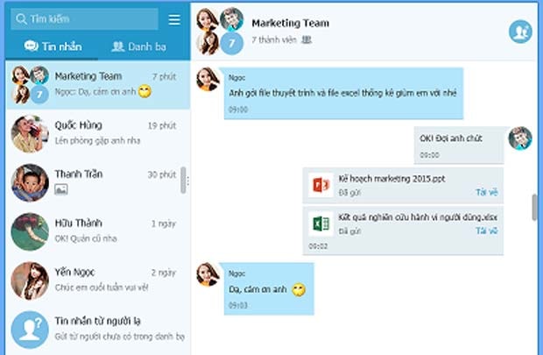
Task: Click file name Kế hoạch marketing 2015.ppt
Action: (x=391, y=179)
